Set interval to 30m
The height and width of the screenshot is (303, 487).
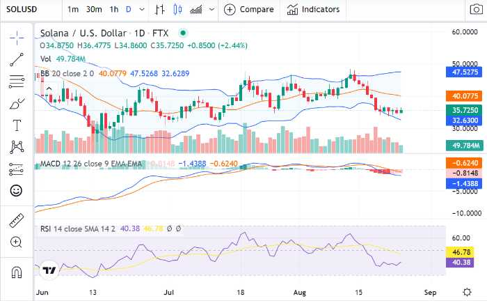pos(94,10)
